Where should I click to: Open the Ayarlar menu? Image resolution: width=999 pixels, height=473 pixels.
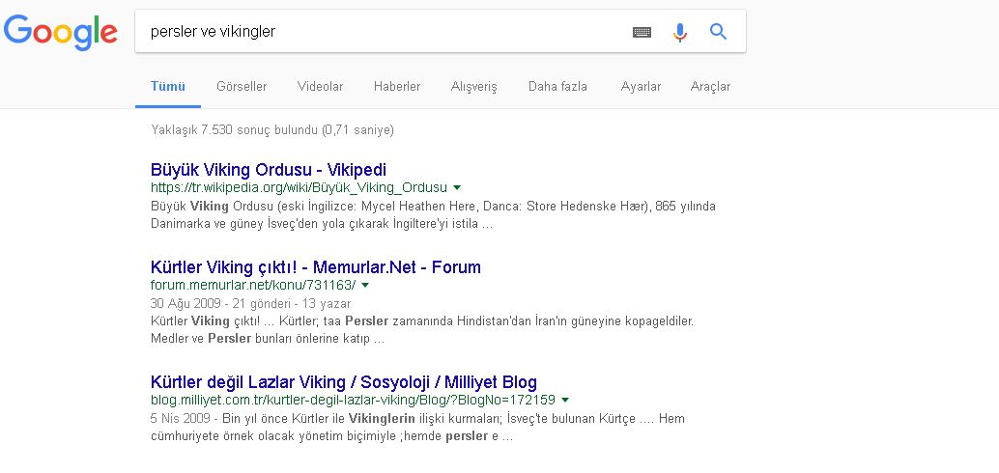click(641, 87)
